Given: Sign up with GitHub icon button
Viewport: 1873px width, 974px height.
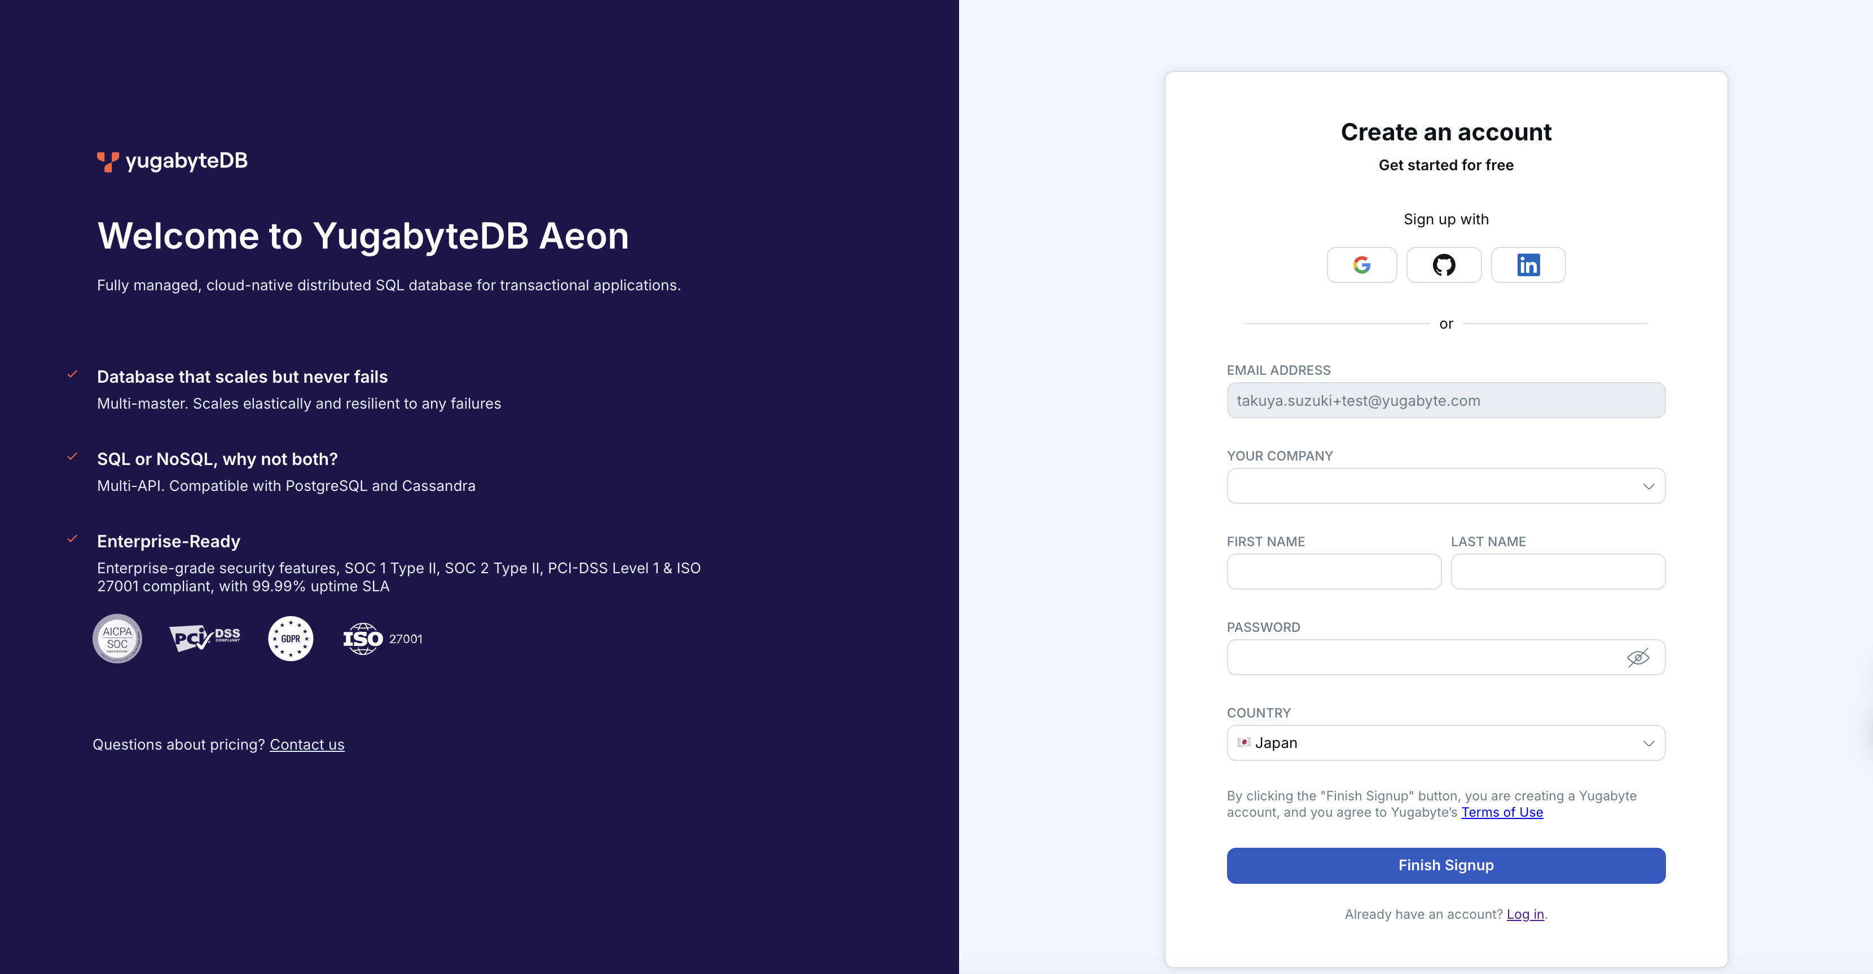Looking at the screenshot, I should pos(1443,265).
